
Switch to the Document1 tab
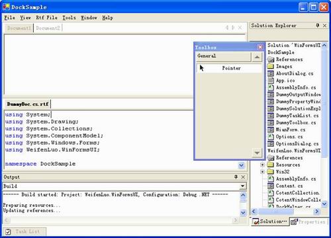(x=19, y=28)
